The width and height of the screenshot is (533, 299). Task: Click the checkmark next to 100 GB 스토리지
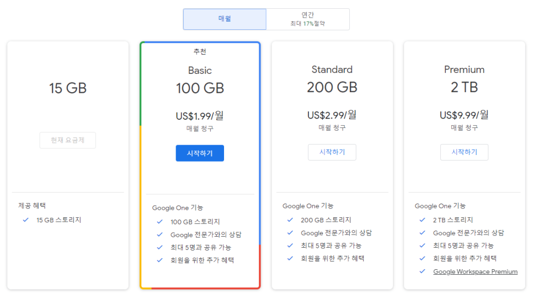pyautogui.click(x=160, y=222)
